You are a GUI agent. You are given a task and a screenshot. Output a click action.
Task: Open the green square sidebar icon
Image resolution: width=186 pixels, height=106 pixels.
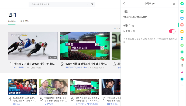[182, 45]
